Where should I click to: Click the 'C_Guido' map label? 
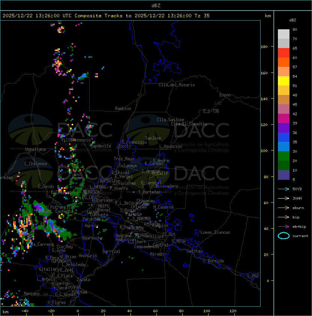click(x=46, y=187)
